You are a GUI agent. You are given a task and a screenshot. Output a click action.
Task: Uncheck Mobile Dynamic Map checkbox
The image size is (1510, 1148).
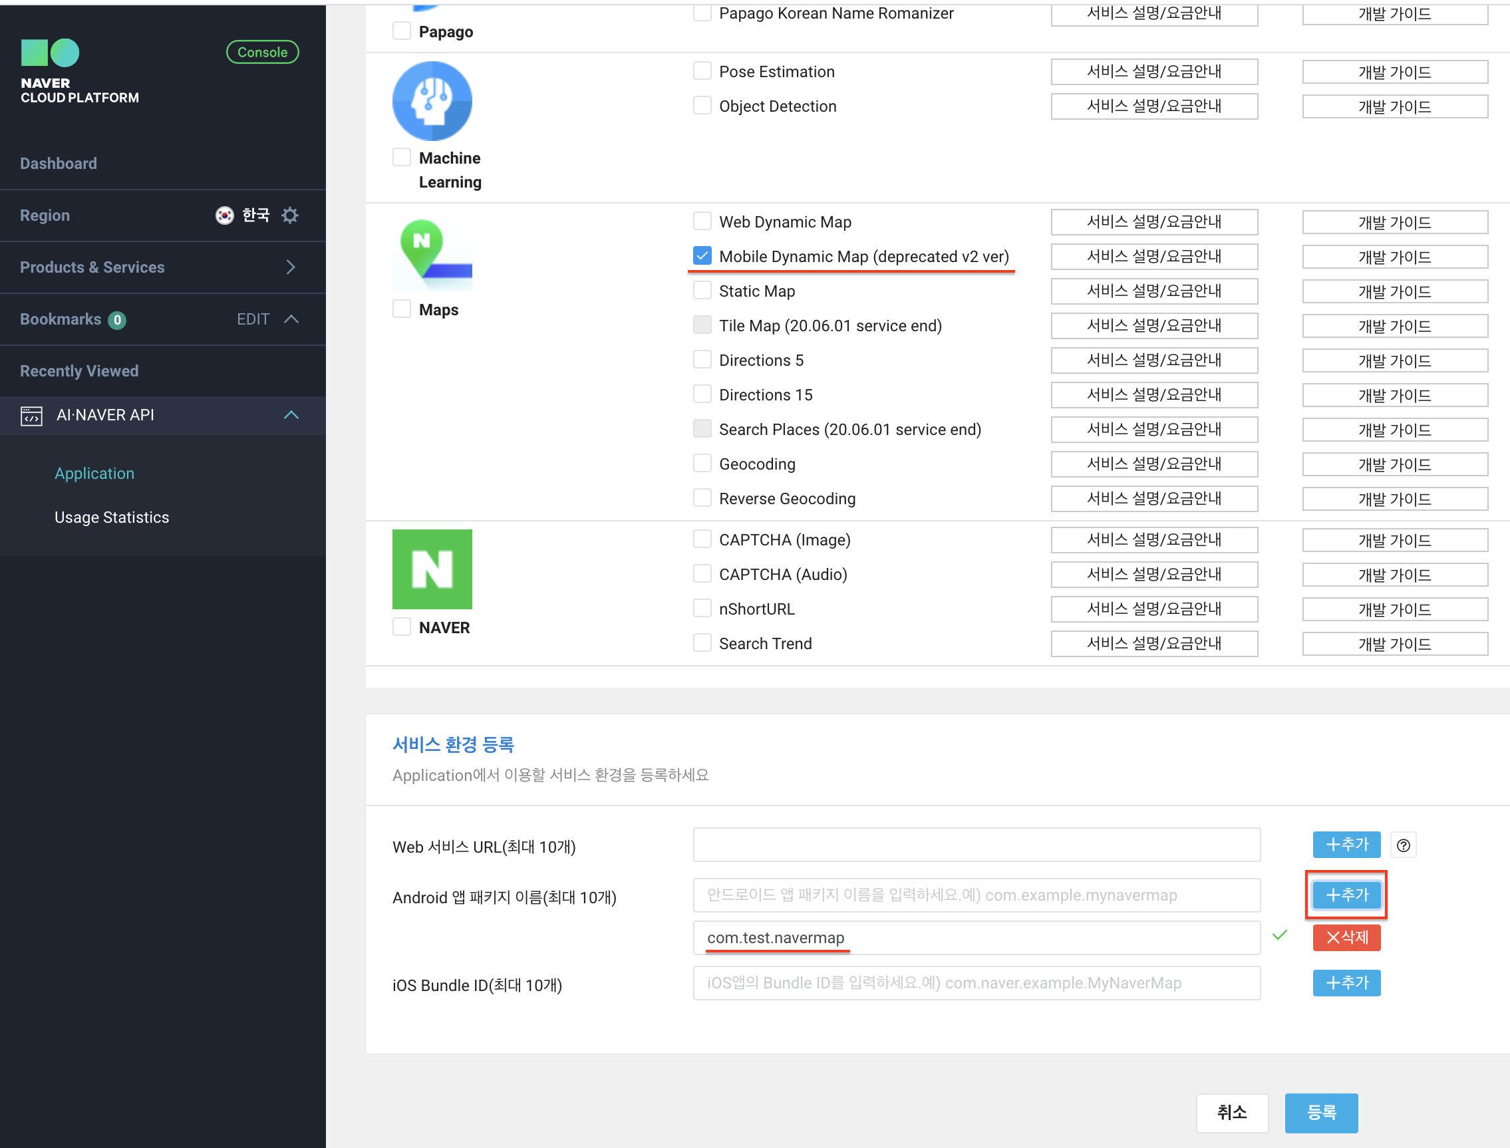[702, 255]
